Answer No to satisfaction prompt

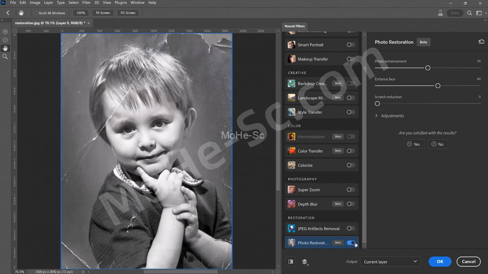tap(438, 144)
